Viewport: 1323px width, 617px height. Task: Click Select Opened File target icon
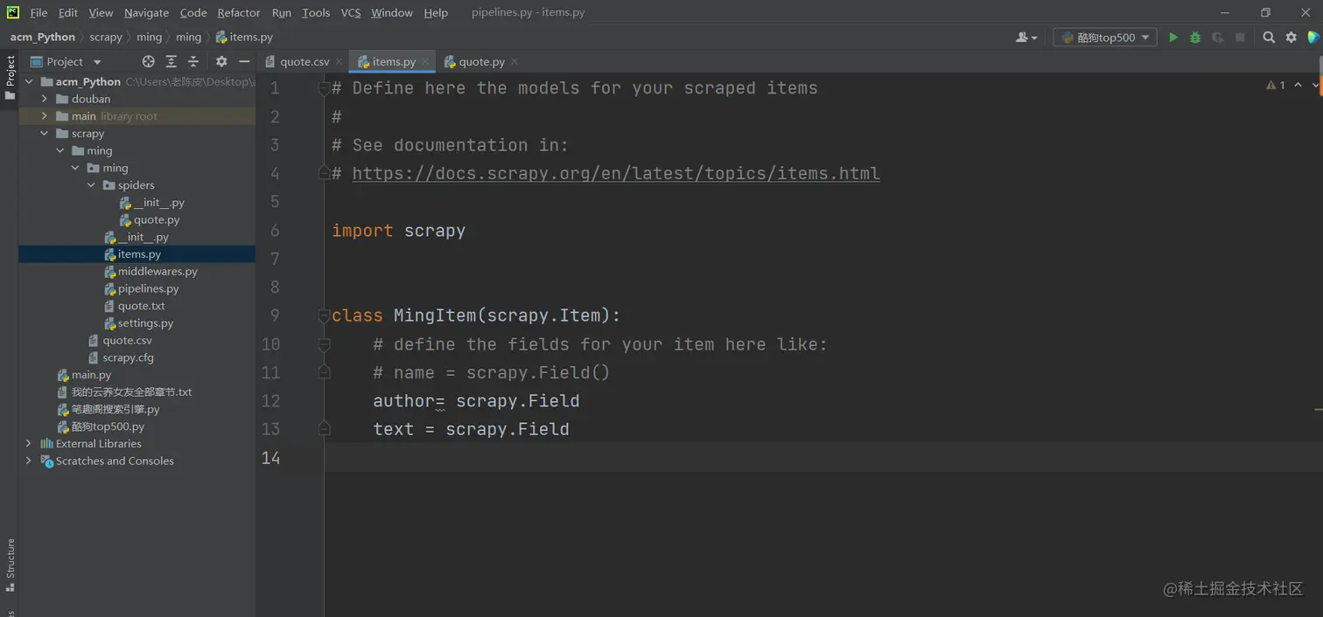pyautogui.click(x=148, y=61)
